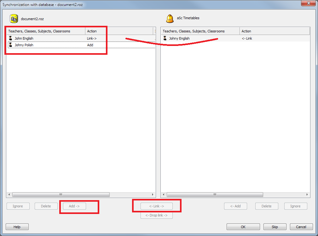Image resolution: width=318 pixels, height=236 pixels.
Task: Open Help for synchronization dialog
Action: tap(17, 227)
